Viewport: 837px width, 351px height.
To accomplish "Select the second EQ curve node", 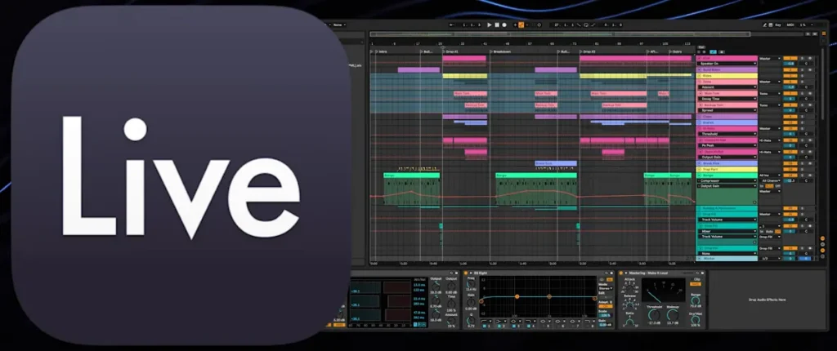I will click(x=517, y=296).
